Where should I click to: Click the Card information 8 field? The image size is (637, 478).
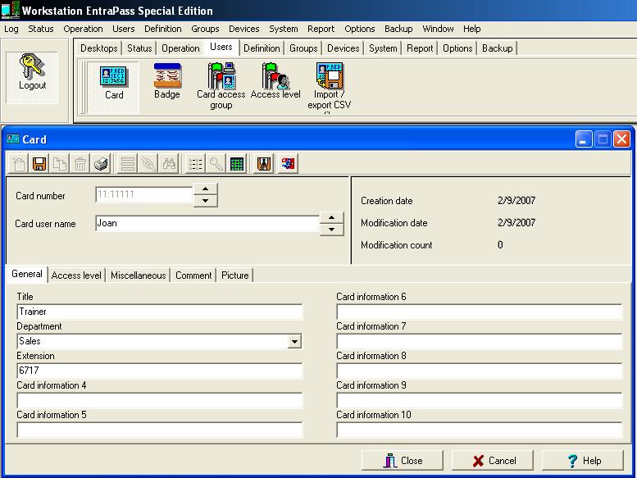tap(480, 371)
